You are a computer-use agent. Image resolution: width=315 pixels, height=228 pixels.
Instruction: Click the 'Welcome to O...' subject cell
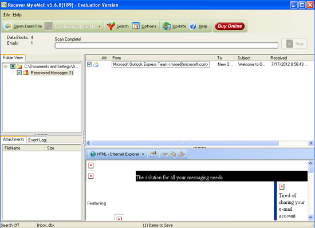pyautogui.click(x=252, y=64)
